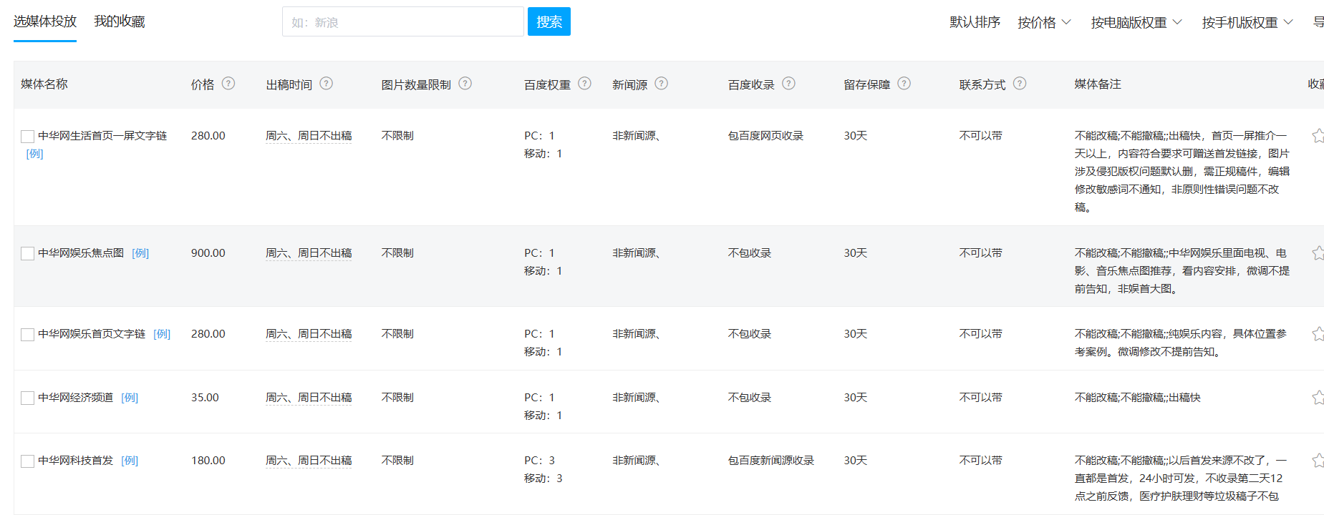Check the box for 中华网生活首页一屏文字链
The height and width of the screenshot is (515, 1324).
(x=28, y=136)
